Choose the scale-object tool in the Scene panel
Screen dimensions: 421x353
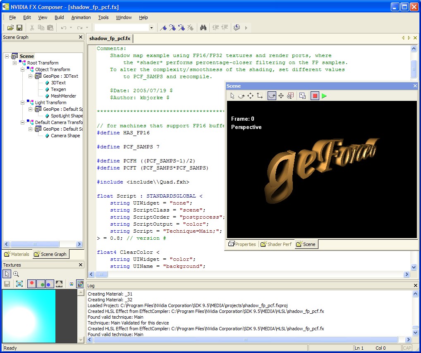click(259, 96)
